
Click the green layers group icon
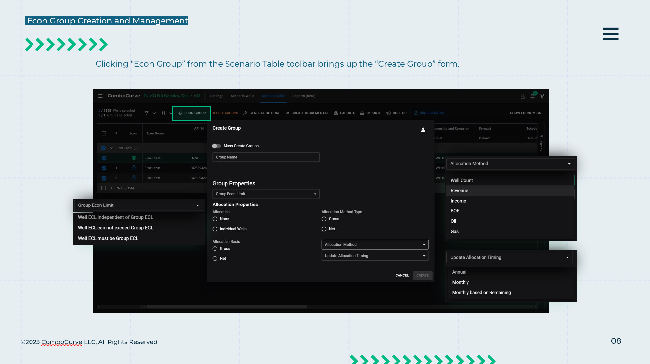(134, 158)
